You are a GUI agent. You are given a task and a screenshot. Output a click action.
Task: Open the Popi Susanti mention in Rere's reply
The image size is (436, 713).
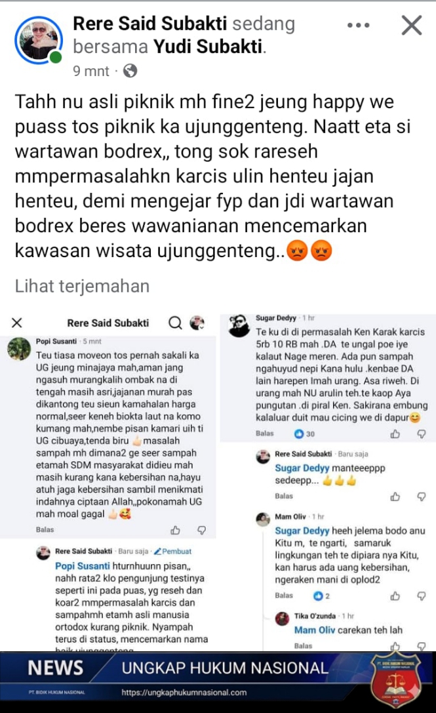tap(83, 566)
